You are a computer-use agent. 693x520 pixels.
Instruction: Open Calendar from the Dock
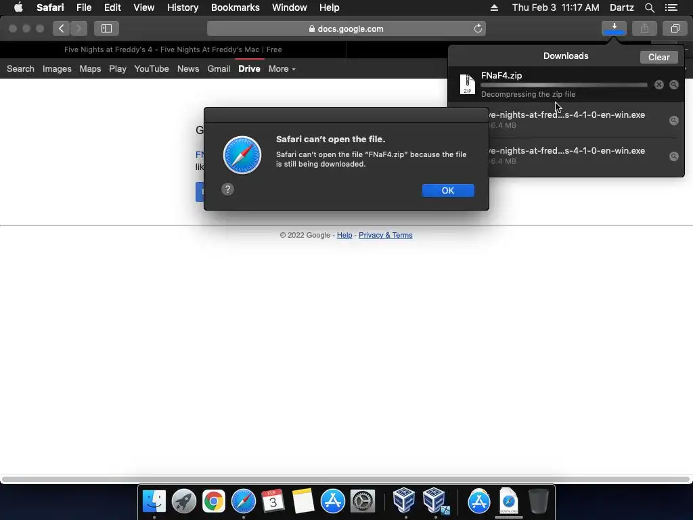[273, 501]
